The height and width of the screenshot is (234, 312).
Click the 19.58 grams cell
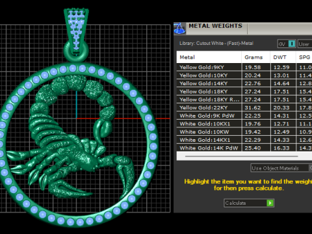click(x=256, y=67)
